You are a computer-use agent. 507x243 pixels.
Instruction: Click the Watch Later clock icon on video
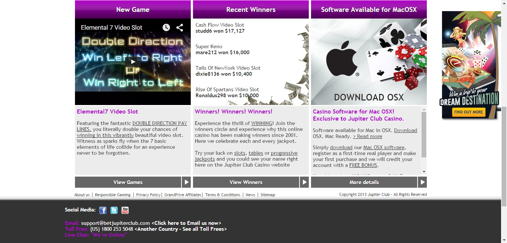point(166,27)
